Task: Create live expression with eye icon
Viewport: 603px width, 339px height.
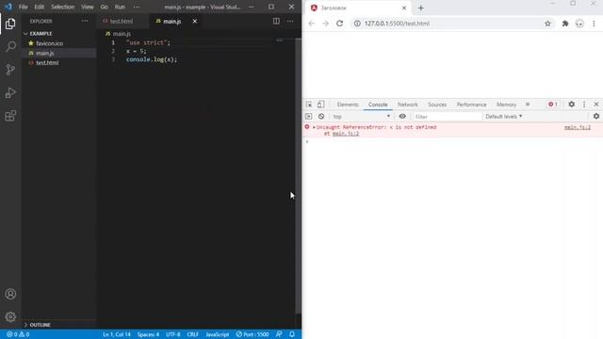Action: point(402,116)
